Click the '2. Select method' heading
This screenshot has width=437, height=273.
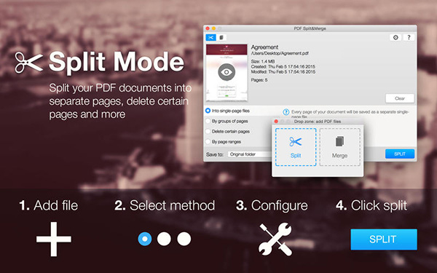point(165,205)
